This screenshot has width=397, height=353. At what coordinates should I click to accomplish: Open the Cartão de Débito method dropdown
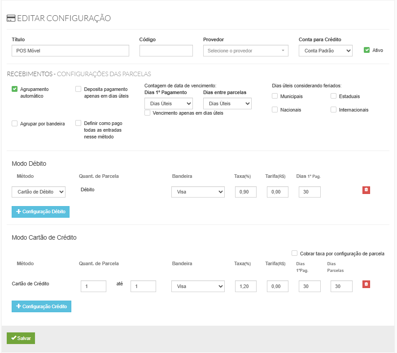click(39, 192)
